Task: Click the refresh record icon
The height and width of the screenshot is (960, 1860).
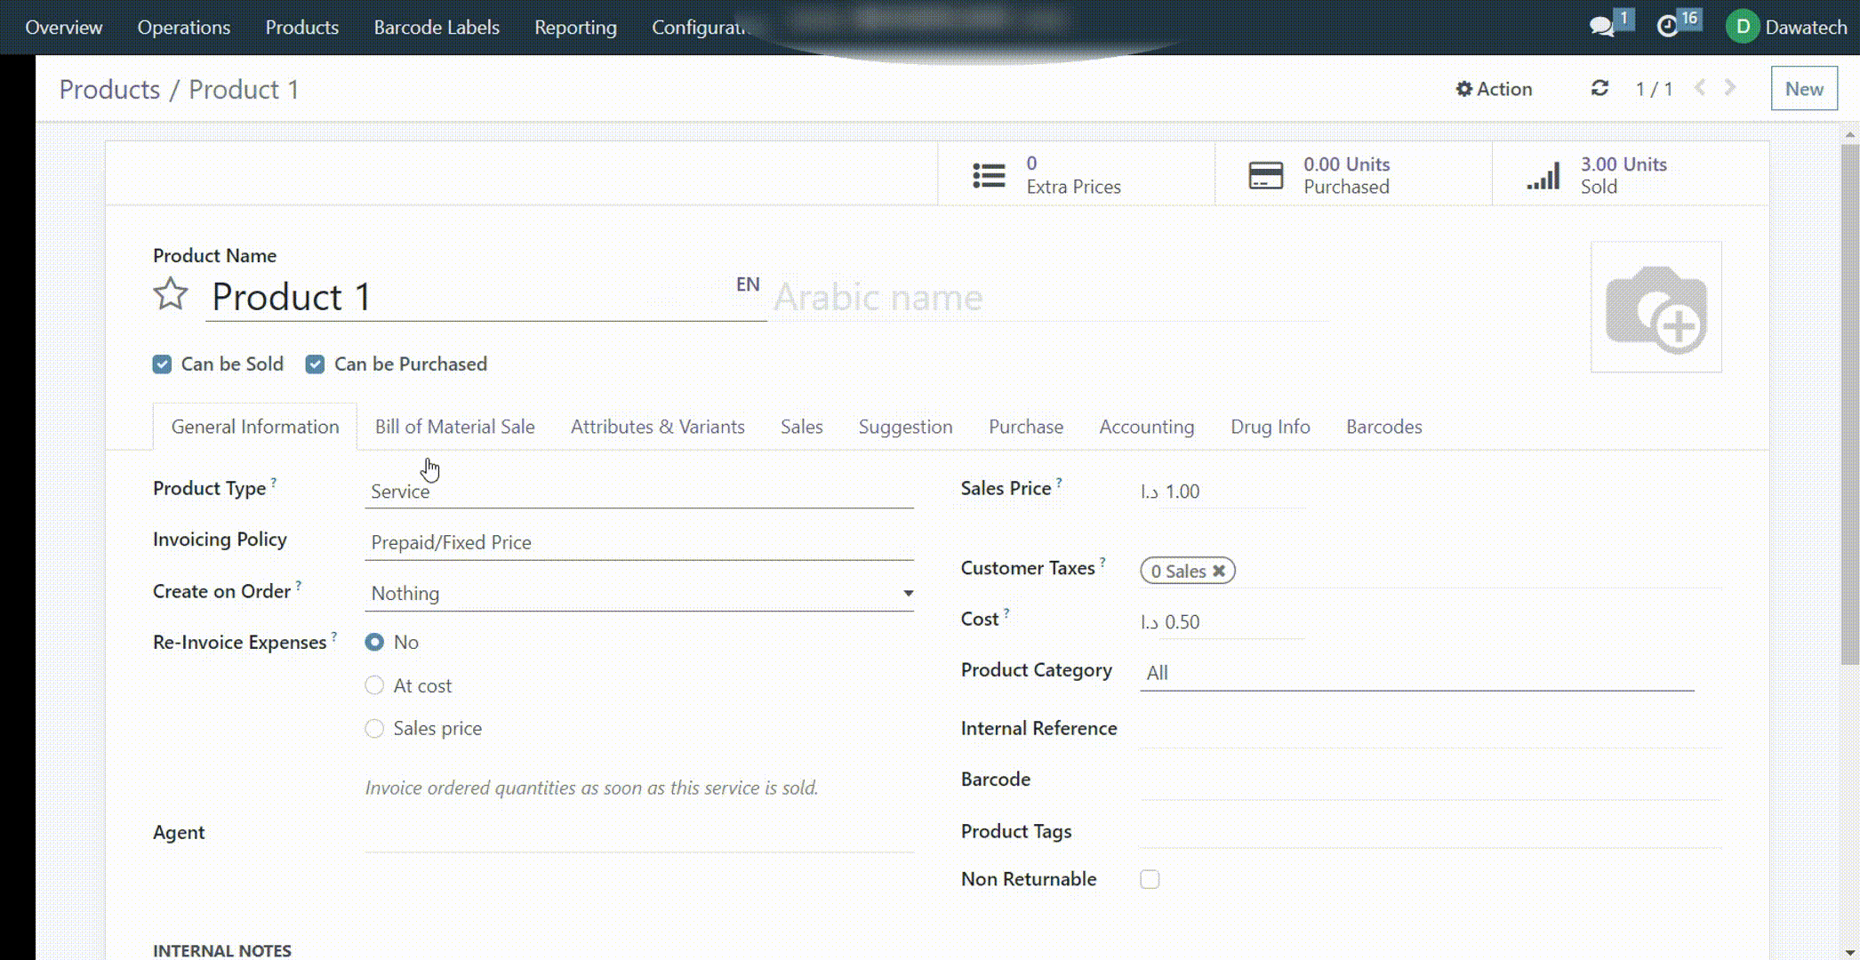Action: (x=1599, y=88)
